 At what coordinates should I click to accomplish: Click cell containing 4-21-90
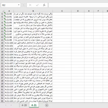tap(9, 14)
